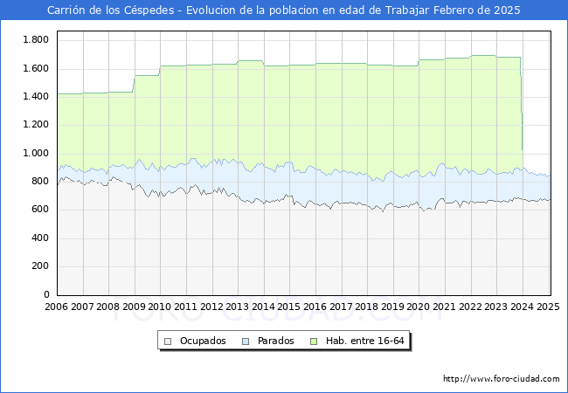Click the 600 y-axis label
The width and height of the screenshot is (568, 393).
pyautogui.click(x=40, y=210)
